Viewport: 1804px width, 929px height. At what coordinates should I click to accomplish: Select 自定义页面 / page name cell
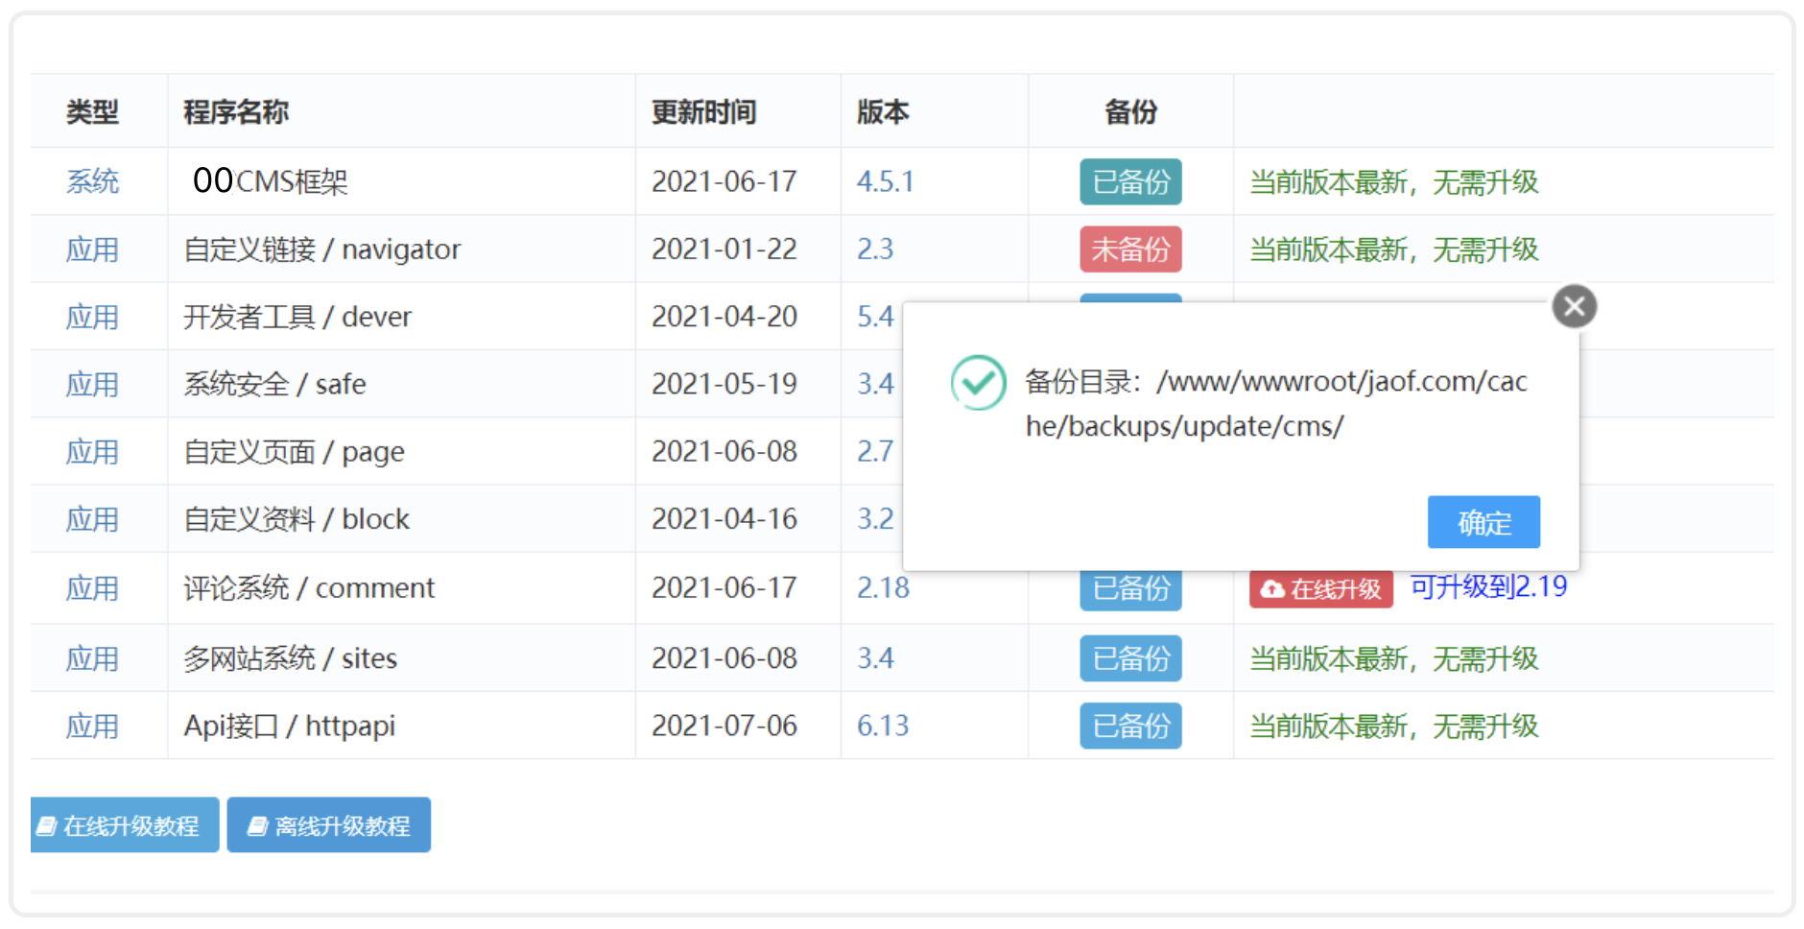(295, 451)
